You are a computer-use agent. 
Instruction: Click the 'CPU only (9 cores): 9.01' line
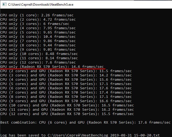point(38,50)
